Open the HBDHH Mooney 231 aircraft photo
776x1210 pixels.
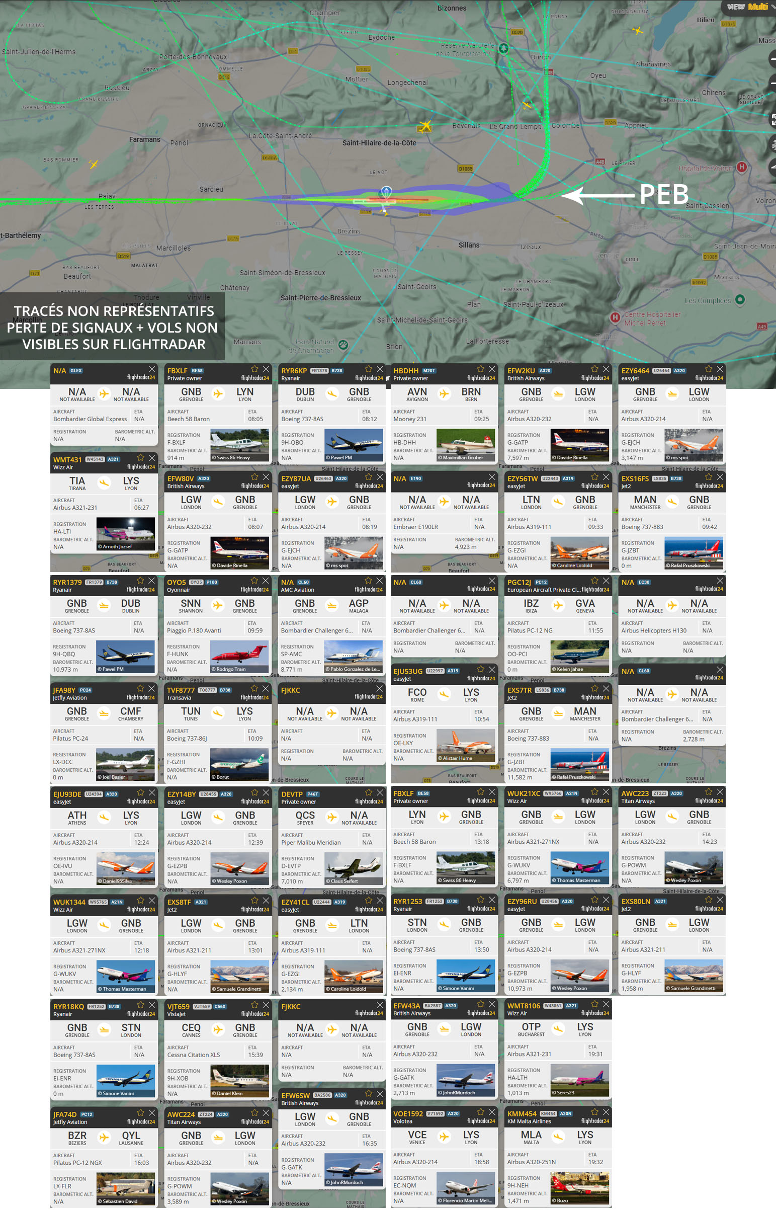465,444
